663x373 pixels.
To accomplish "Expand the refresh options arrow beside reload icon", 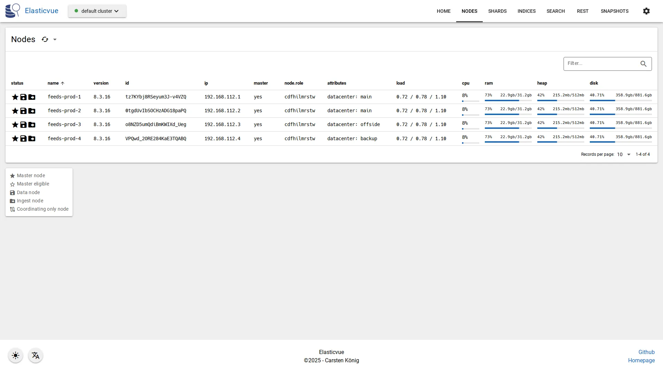I will pos(55,39).
